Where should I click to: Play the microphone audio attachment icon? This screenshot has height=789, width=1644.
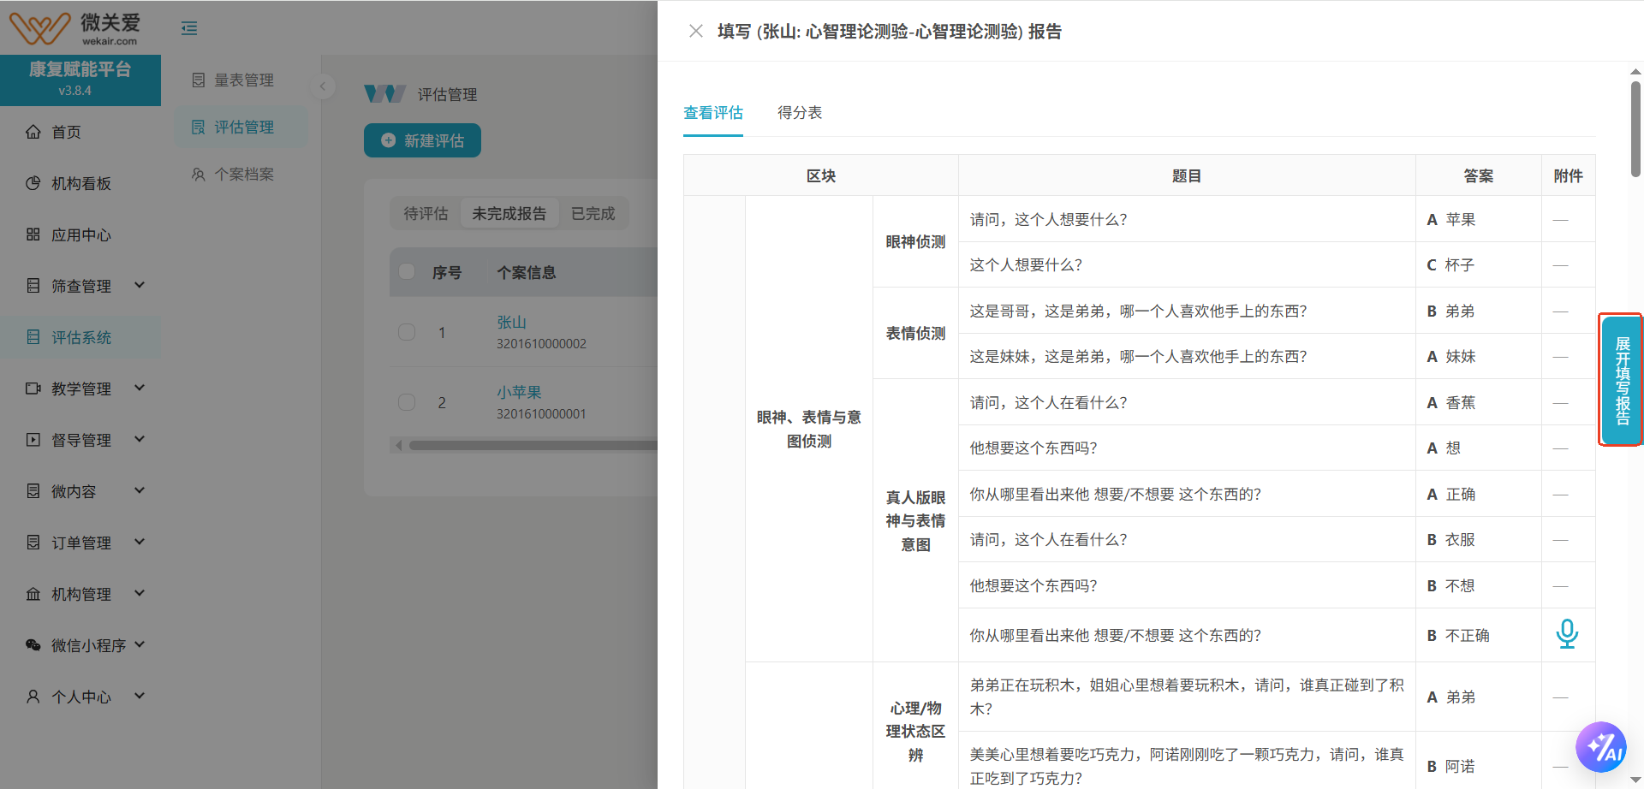(x=1568, y=634)
